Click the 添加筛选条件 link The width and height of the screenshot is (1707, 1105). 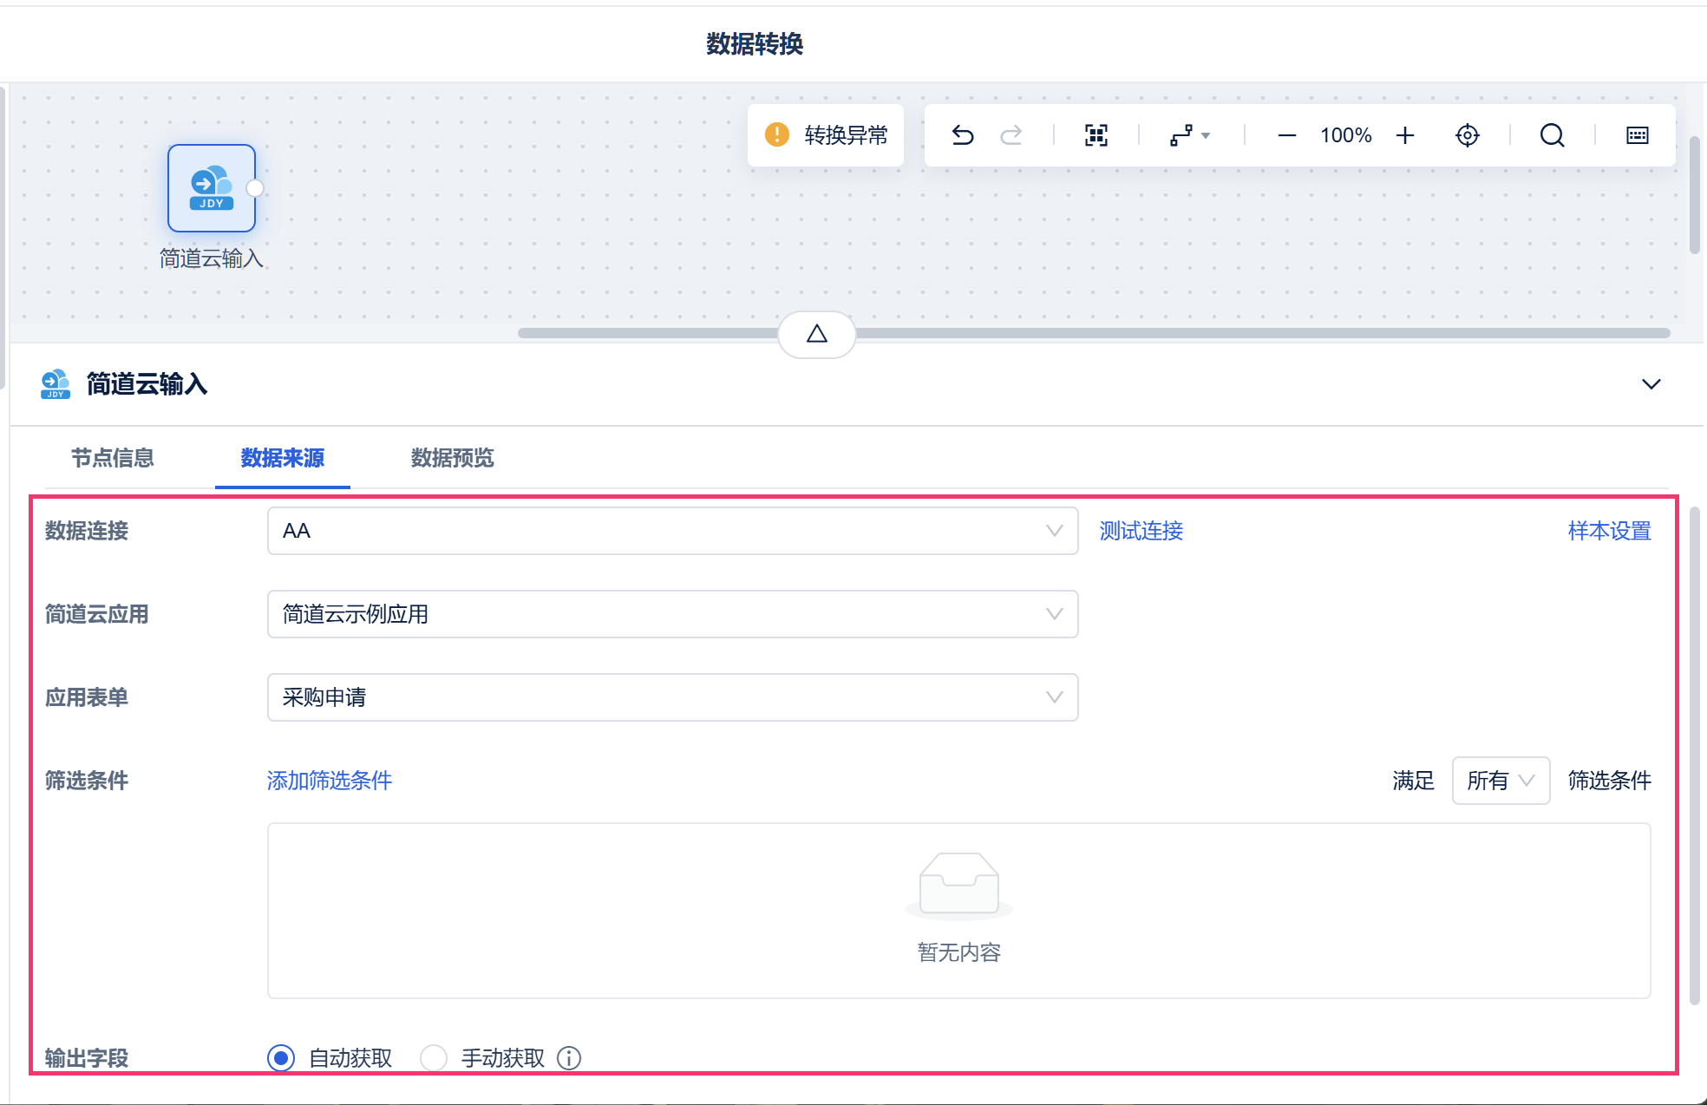tap(330, 781)
